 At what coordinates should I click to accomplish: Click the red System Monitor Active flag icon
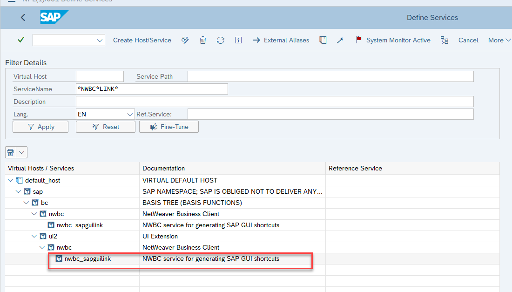(x=358, y=40)
